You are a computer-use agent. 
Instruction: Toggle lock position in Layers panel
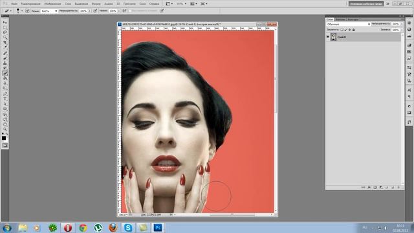pos(349,30)
